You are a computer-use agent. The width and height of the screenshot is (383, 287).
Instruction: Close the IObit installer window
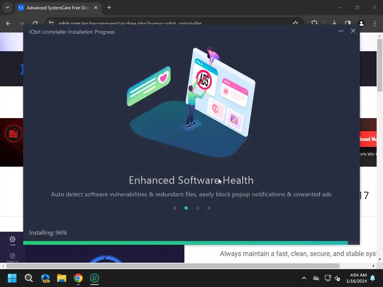pyautogui.click(x=353, y=31)
